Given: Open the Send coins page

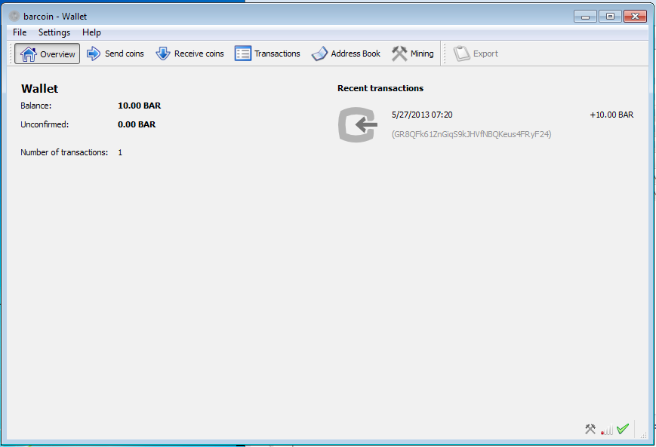Looking at the screenshot, I should pos(115,54).
